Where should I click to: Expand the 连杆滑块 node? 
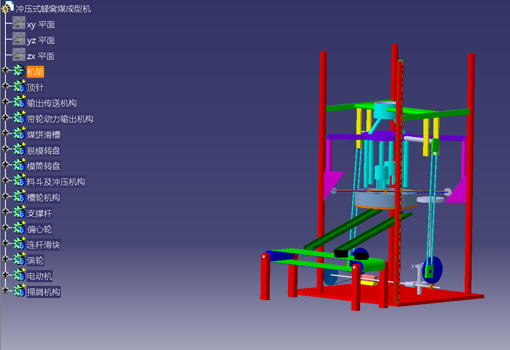coord(5,243)
